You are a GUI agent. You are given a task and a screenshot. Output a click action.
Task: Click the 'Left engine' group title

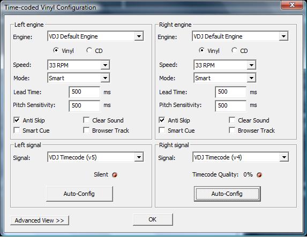pyautogui.click(x=29, y=25)
